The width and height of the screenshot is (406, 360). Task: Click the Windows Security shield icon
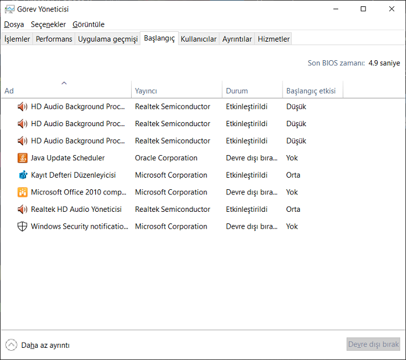pyautogui.click(x=23, y=226)
